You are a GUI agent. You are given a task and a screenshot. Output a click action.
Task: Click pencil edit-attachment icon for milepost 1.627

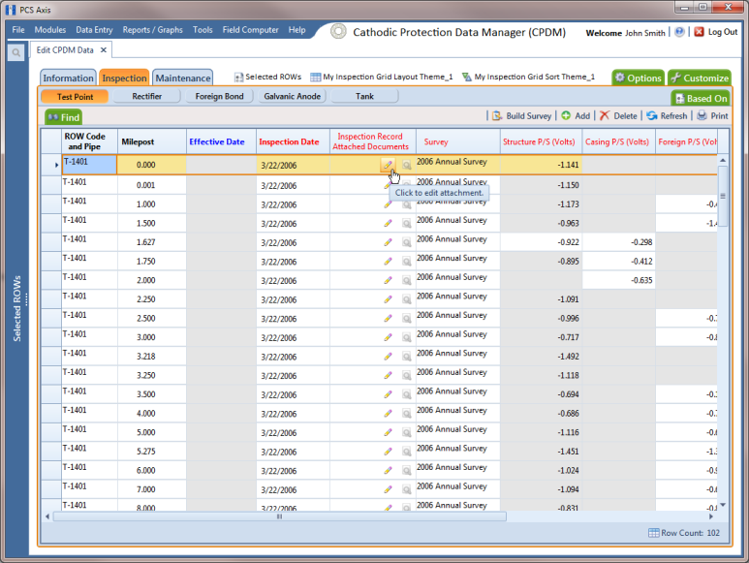pos(388,242)
